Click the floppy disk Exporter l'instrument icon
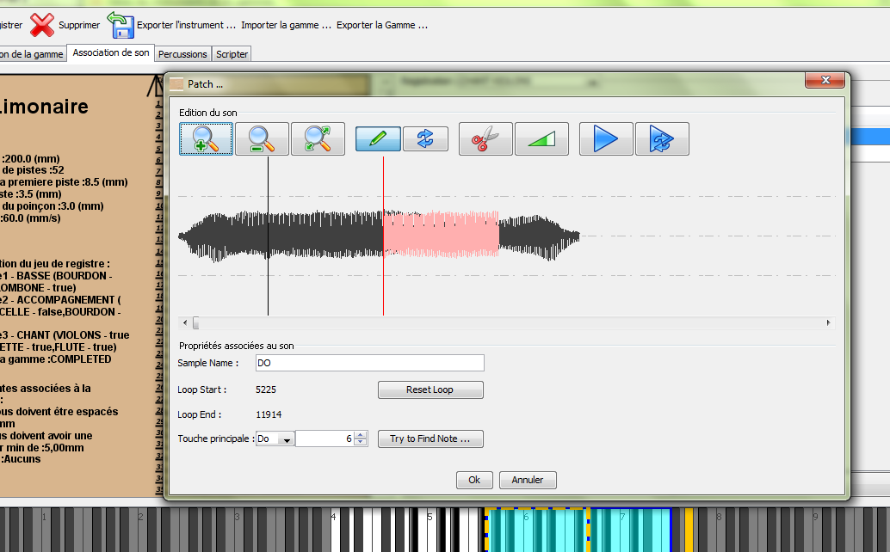Viewport: 890px width, 552px height. [x=121, y=26]
